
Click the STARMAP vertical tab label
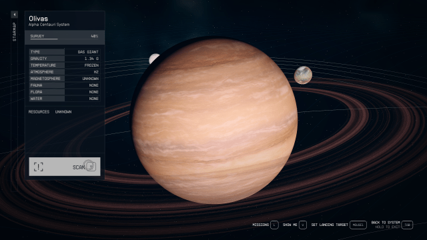pyautogui.click(x=15, y=31)
